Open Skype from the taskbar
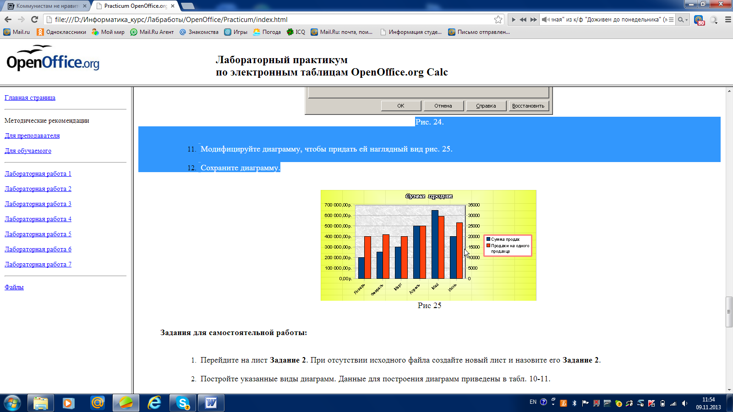 pos(183,403)
